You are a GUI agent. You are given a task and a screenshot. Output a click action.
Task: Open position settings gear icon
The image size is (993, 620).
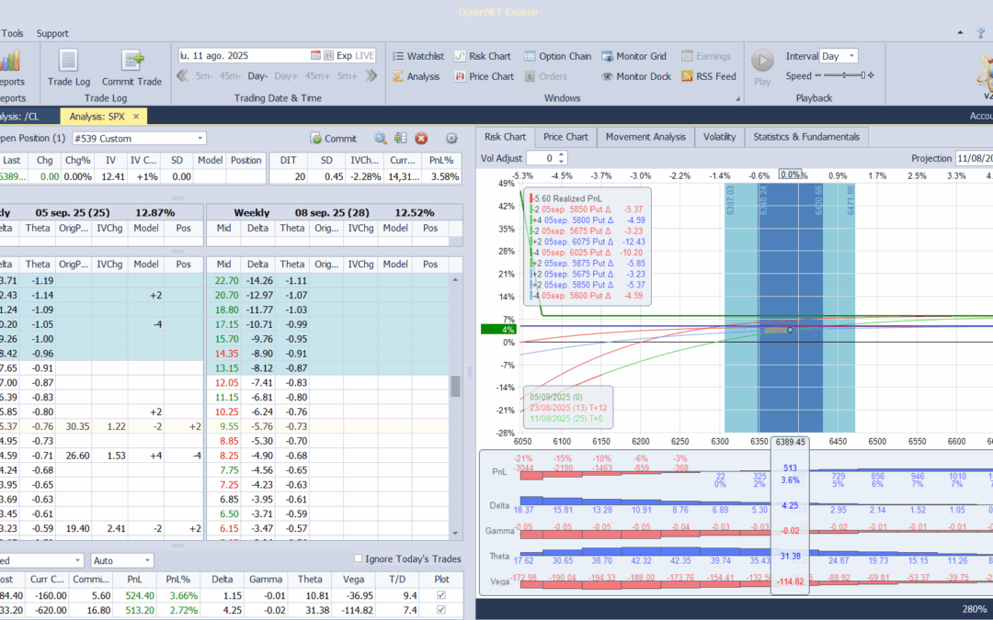(x=451, y=139)
